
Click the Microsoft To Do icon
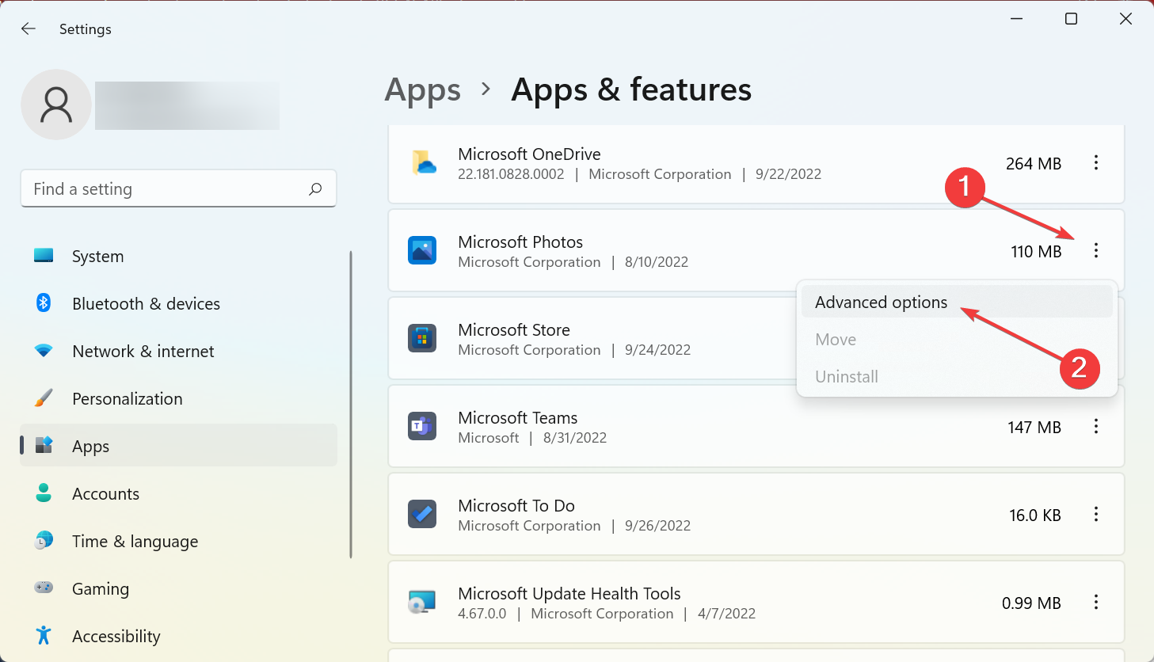(422, 515)
